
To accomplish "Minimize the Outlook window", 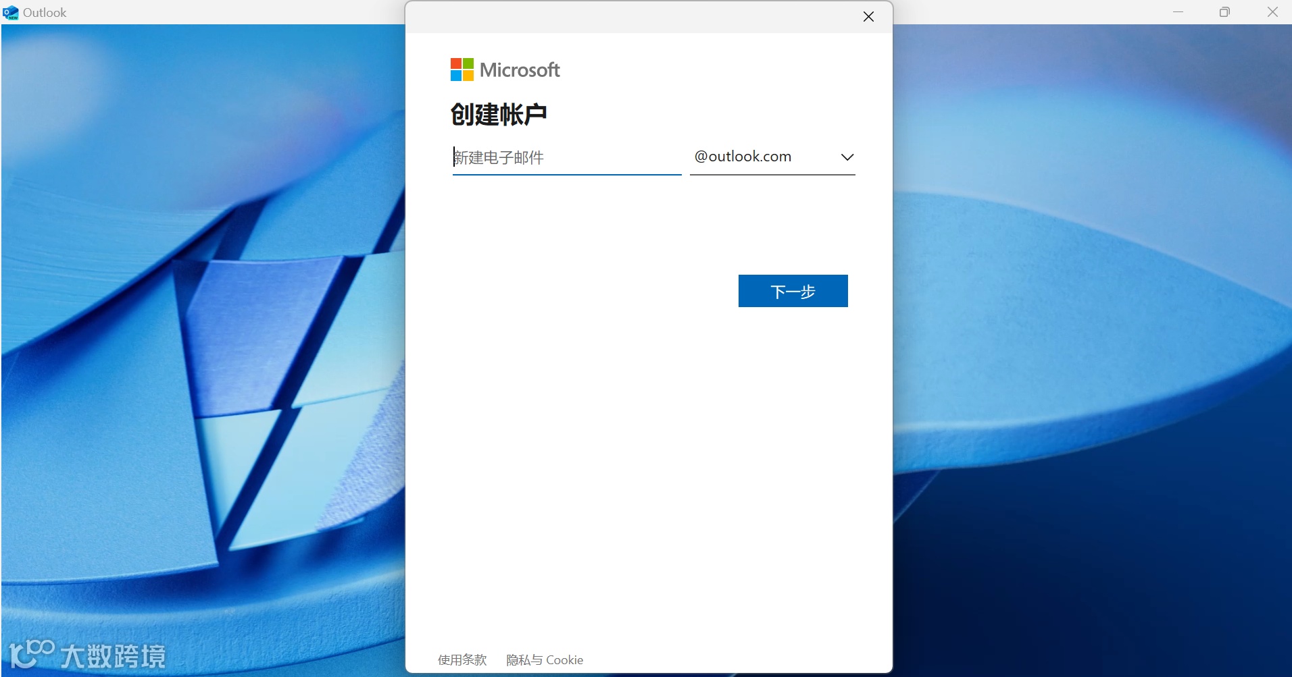I will coord(1178,12).
